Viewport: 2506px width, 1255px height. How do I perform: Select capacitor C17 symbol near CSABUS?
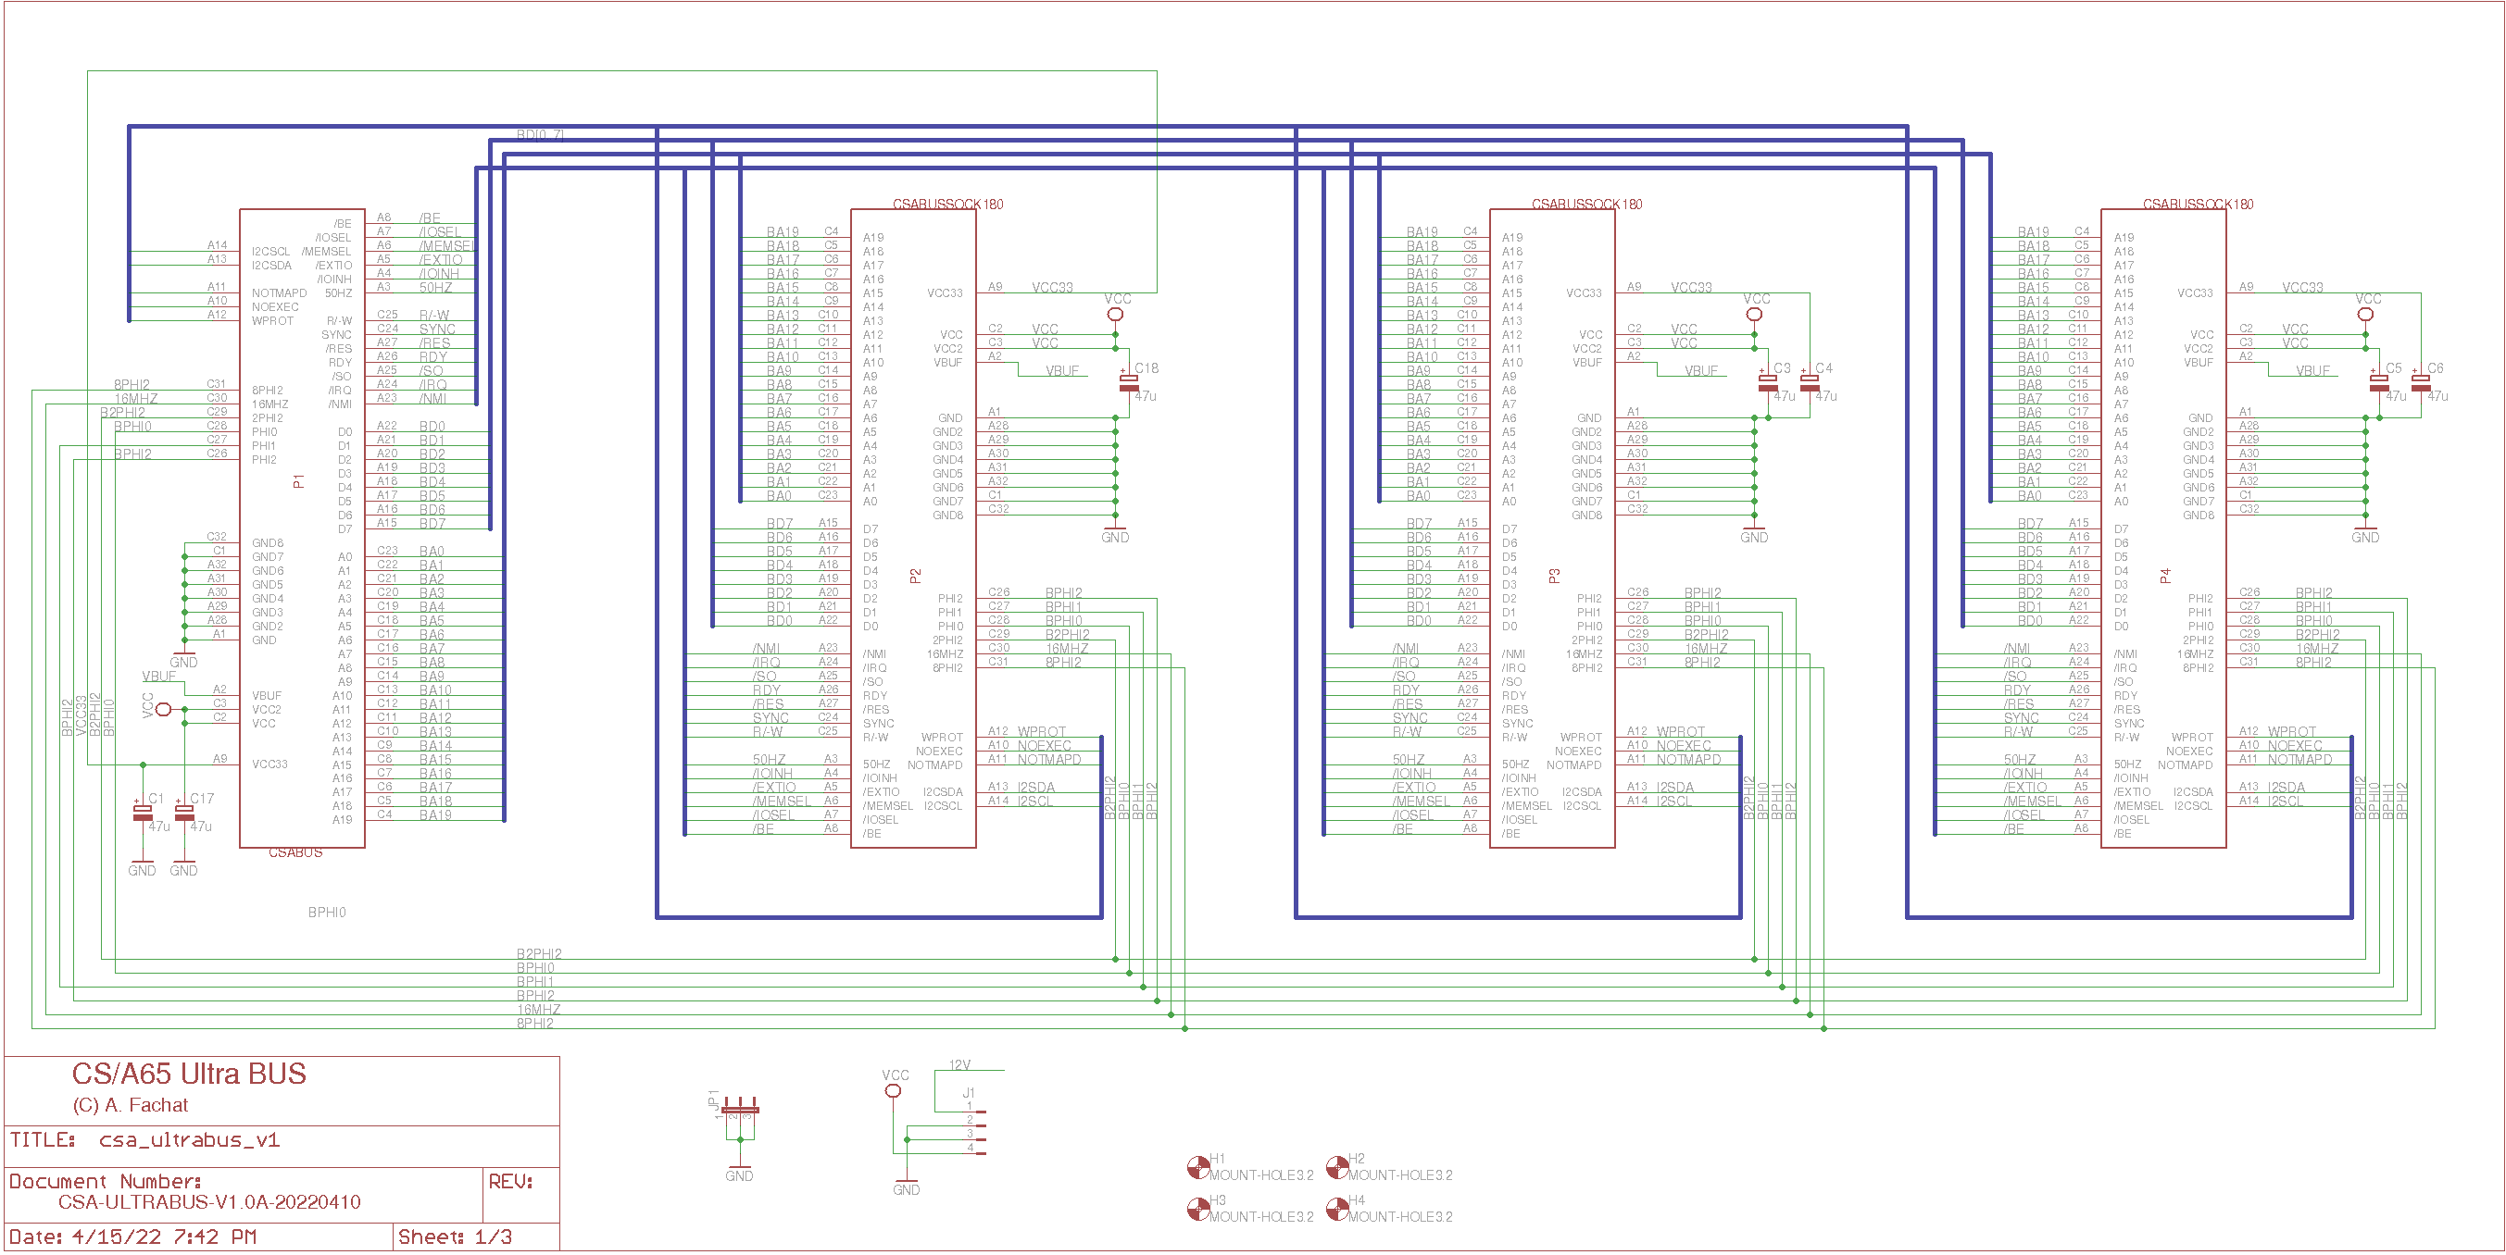[x=184, y=813]
